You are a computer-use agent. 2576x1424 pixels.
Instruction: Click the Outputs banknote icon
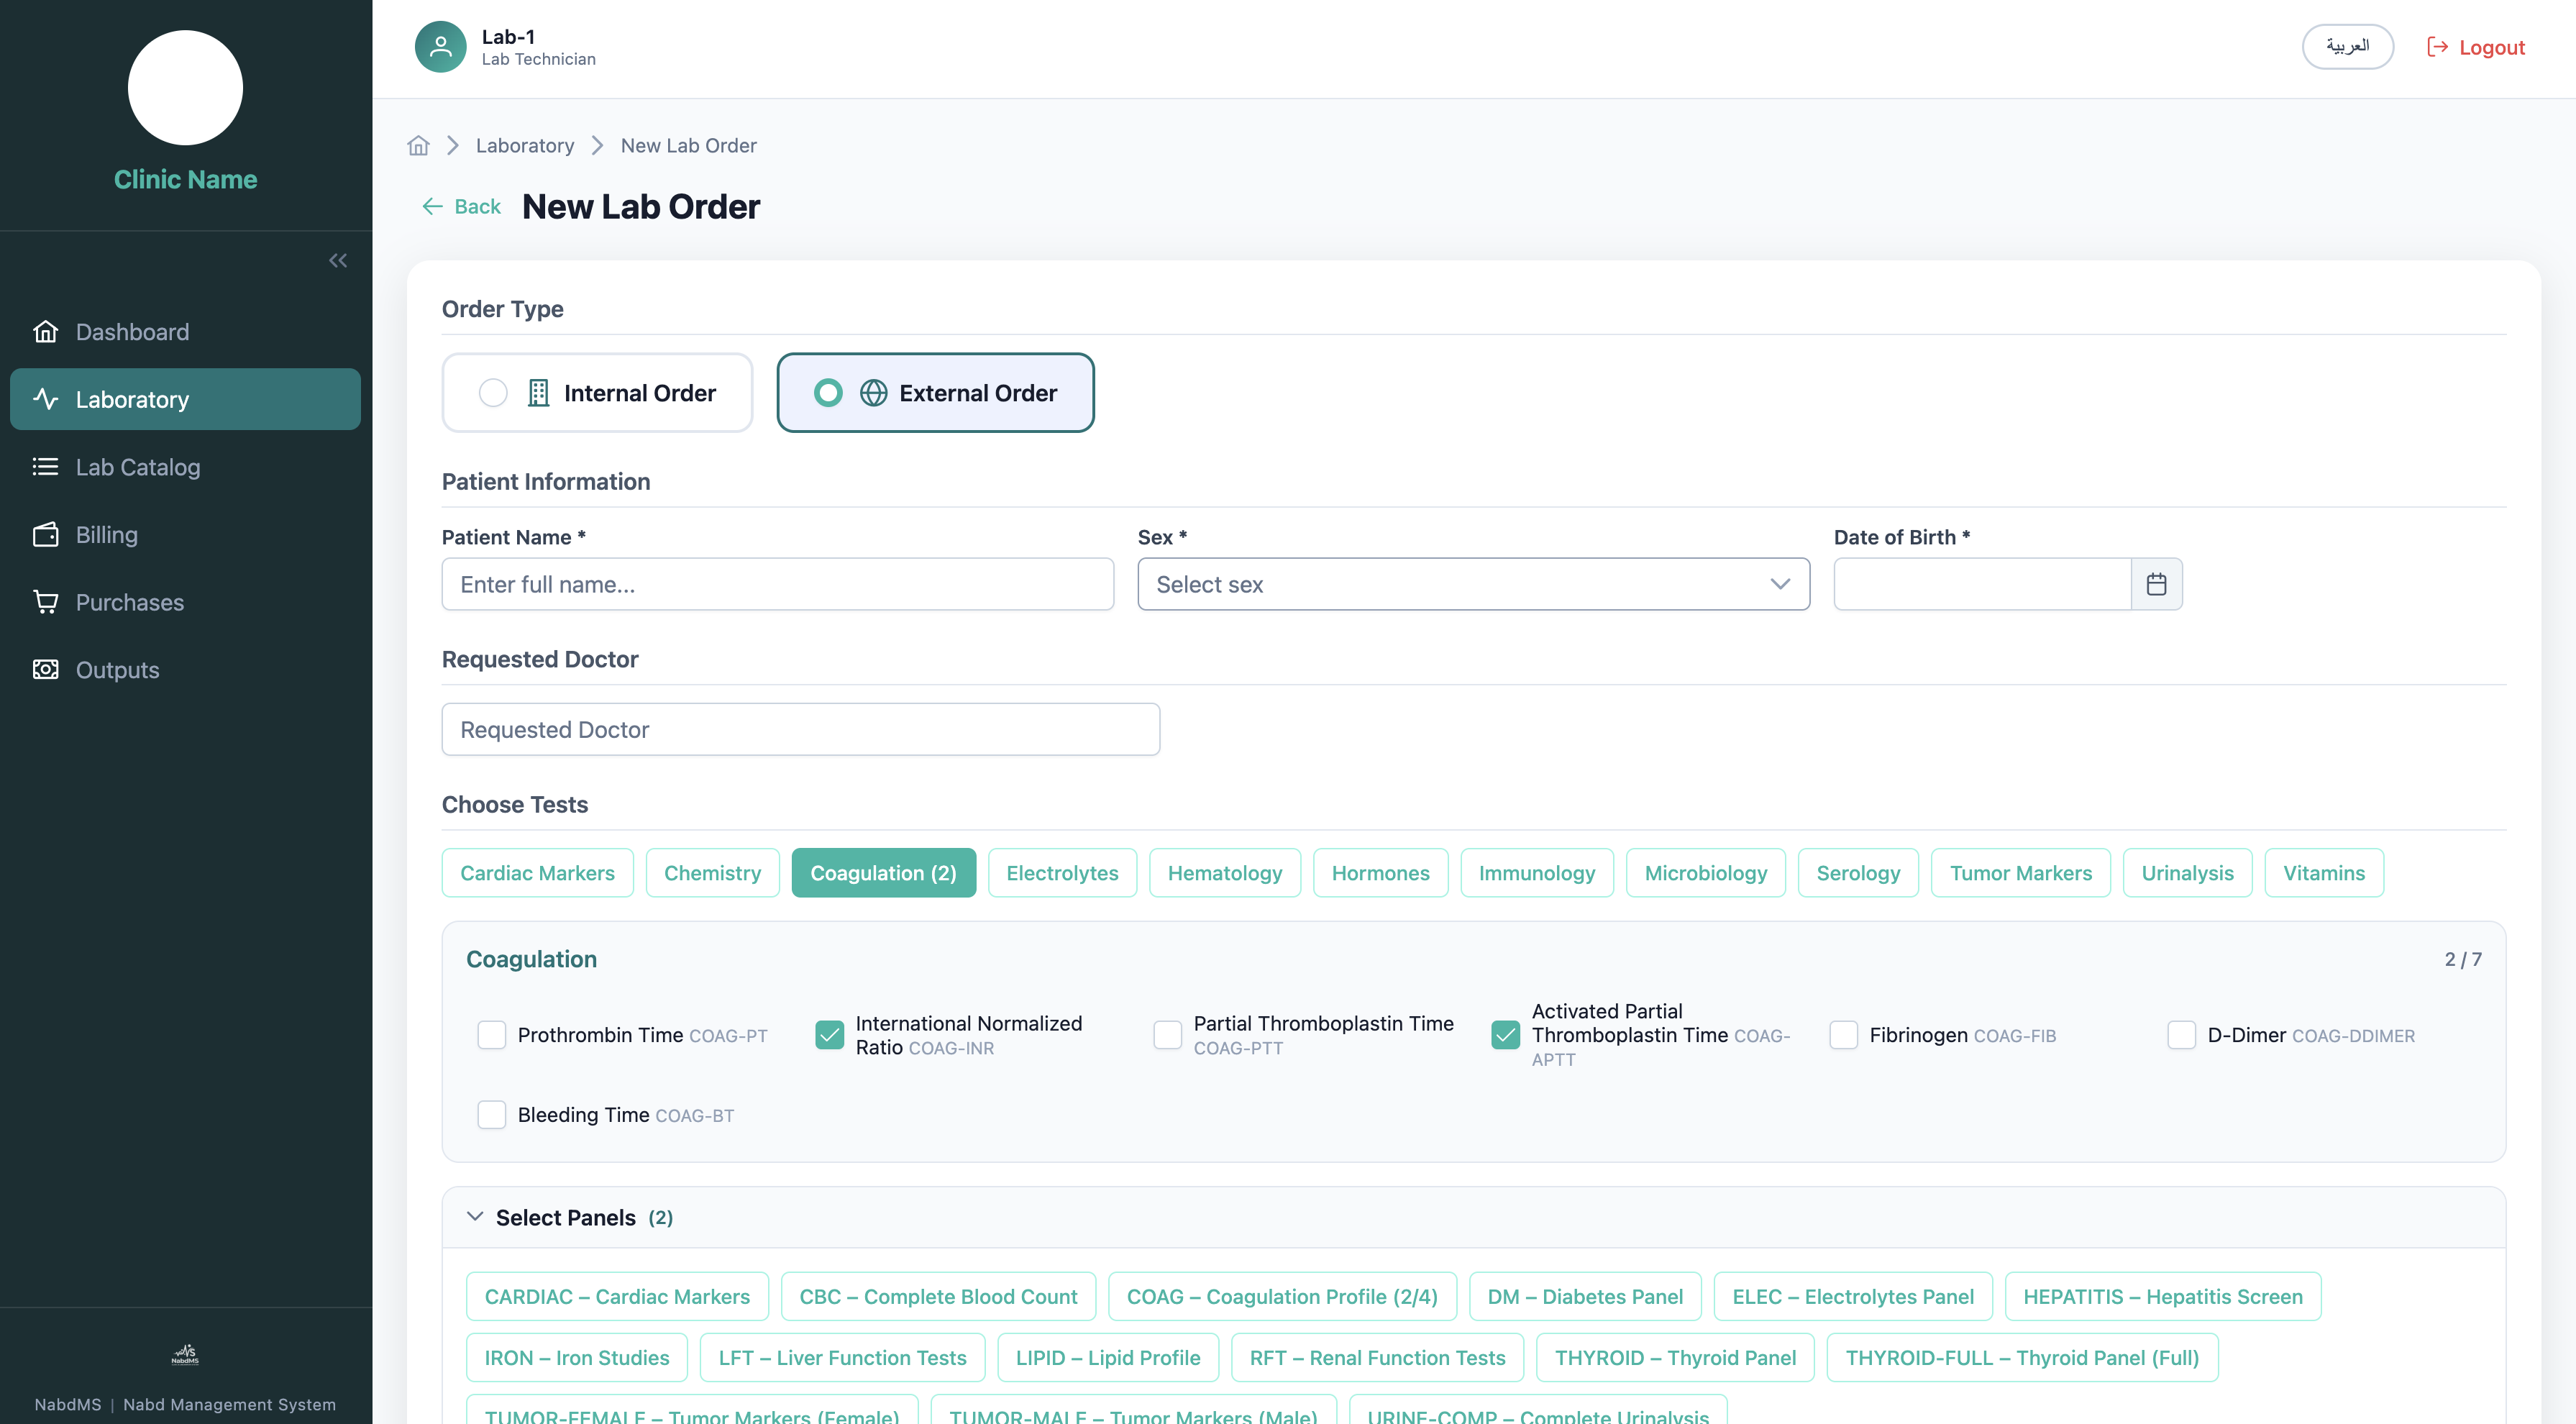click(x=46, y=669)
